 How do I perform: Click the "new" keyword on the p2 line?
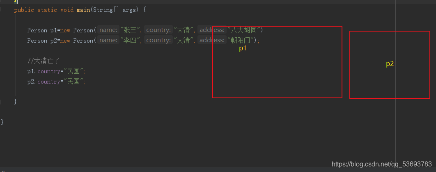coord(65,41)
